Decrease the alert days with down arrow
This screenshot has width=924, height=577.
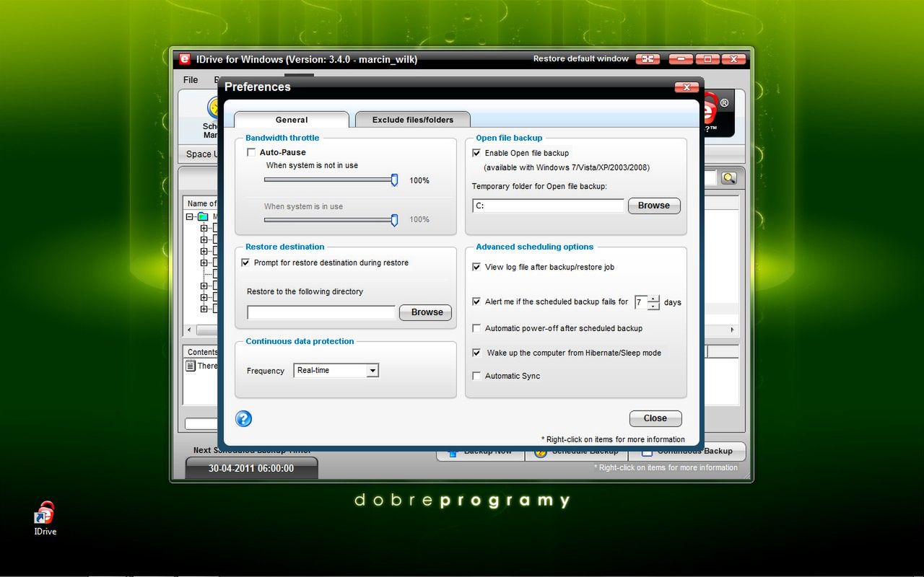653,306
